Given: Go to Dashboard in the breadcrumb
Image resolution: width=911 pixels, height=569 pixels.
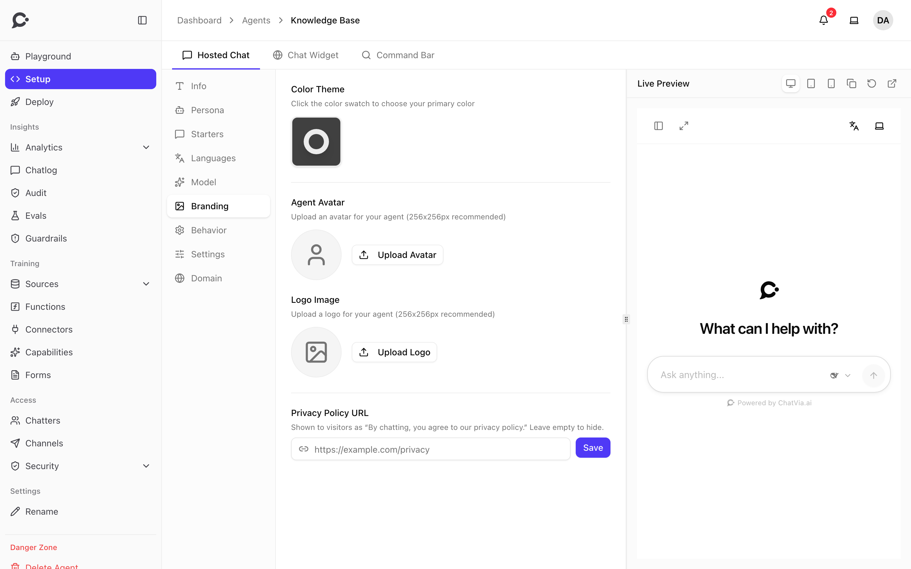Looking at the screenshot, I should [x=200, y=20].
